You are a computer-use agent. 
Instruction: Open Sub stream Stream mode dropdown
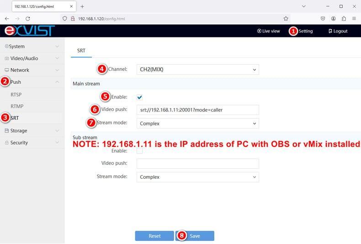point(198,177)
